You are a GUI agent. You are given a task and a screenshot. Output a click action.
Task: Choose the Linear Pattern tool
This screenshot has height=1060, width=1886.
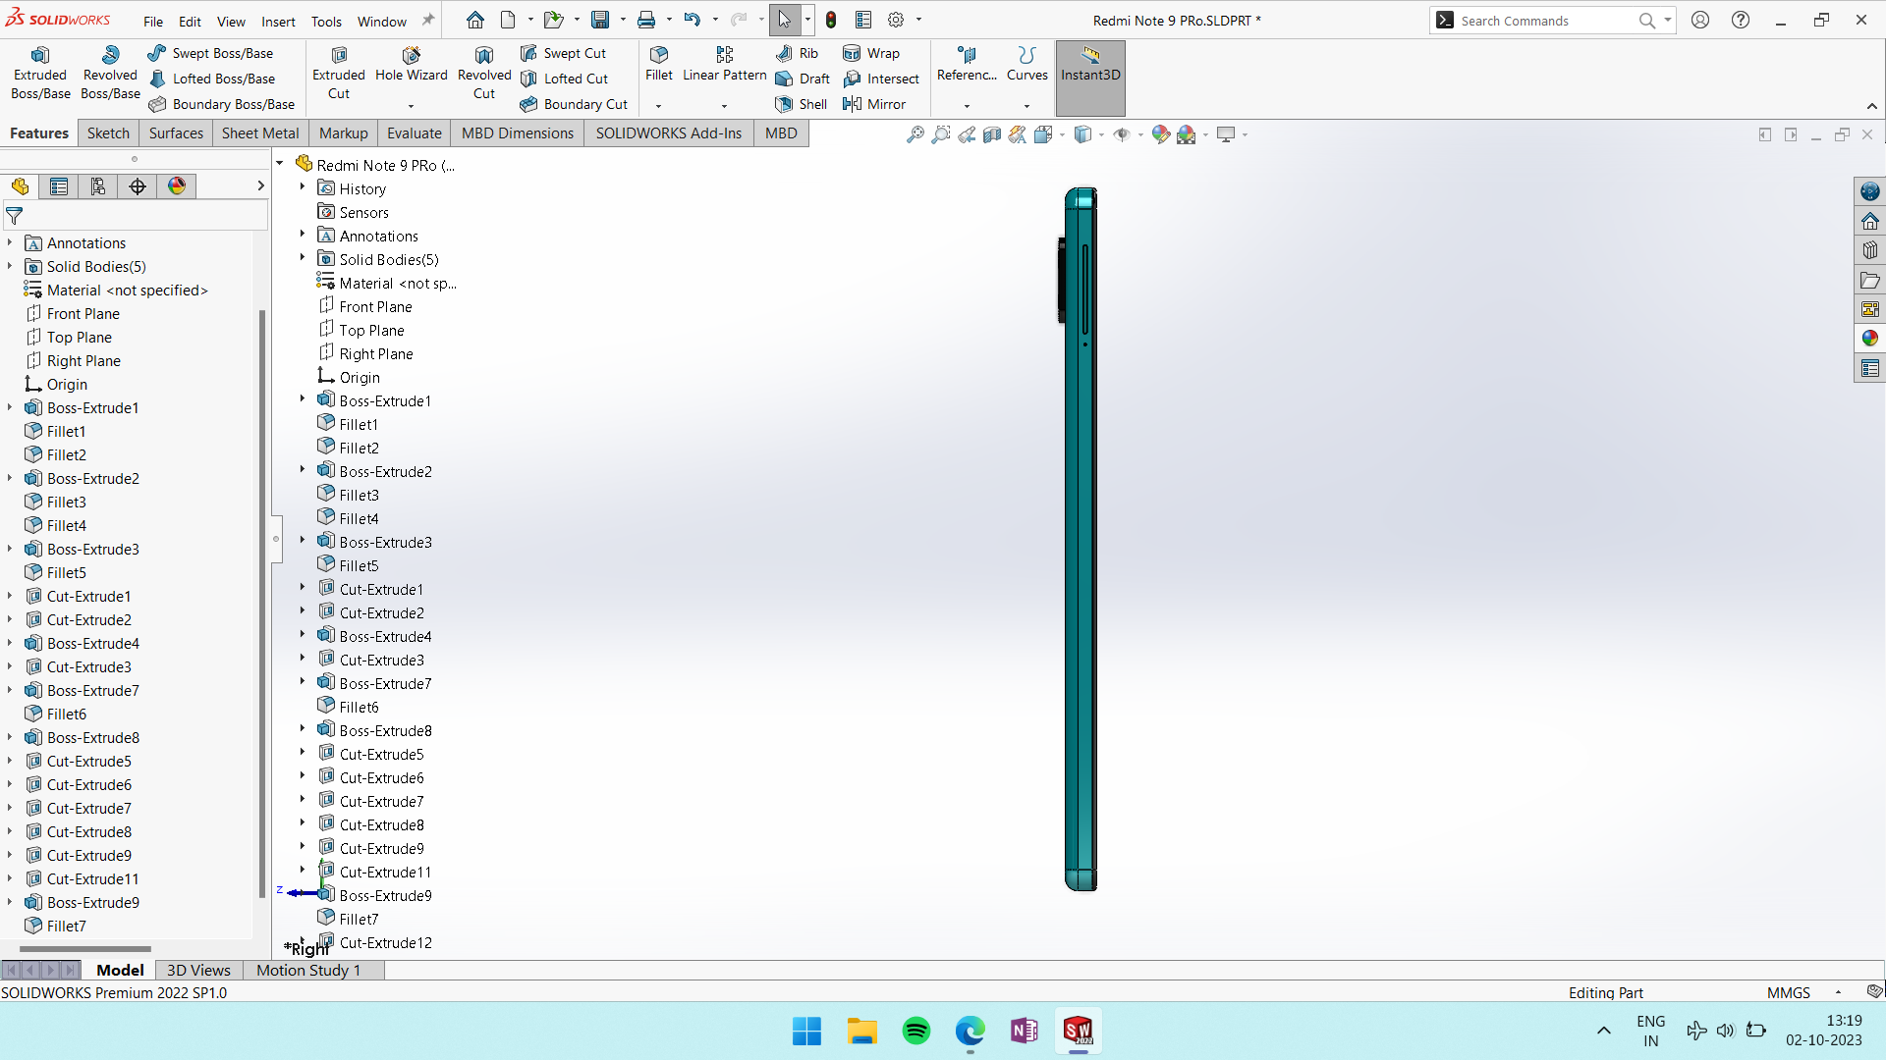click(x=725, y=65)
